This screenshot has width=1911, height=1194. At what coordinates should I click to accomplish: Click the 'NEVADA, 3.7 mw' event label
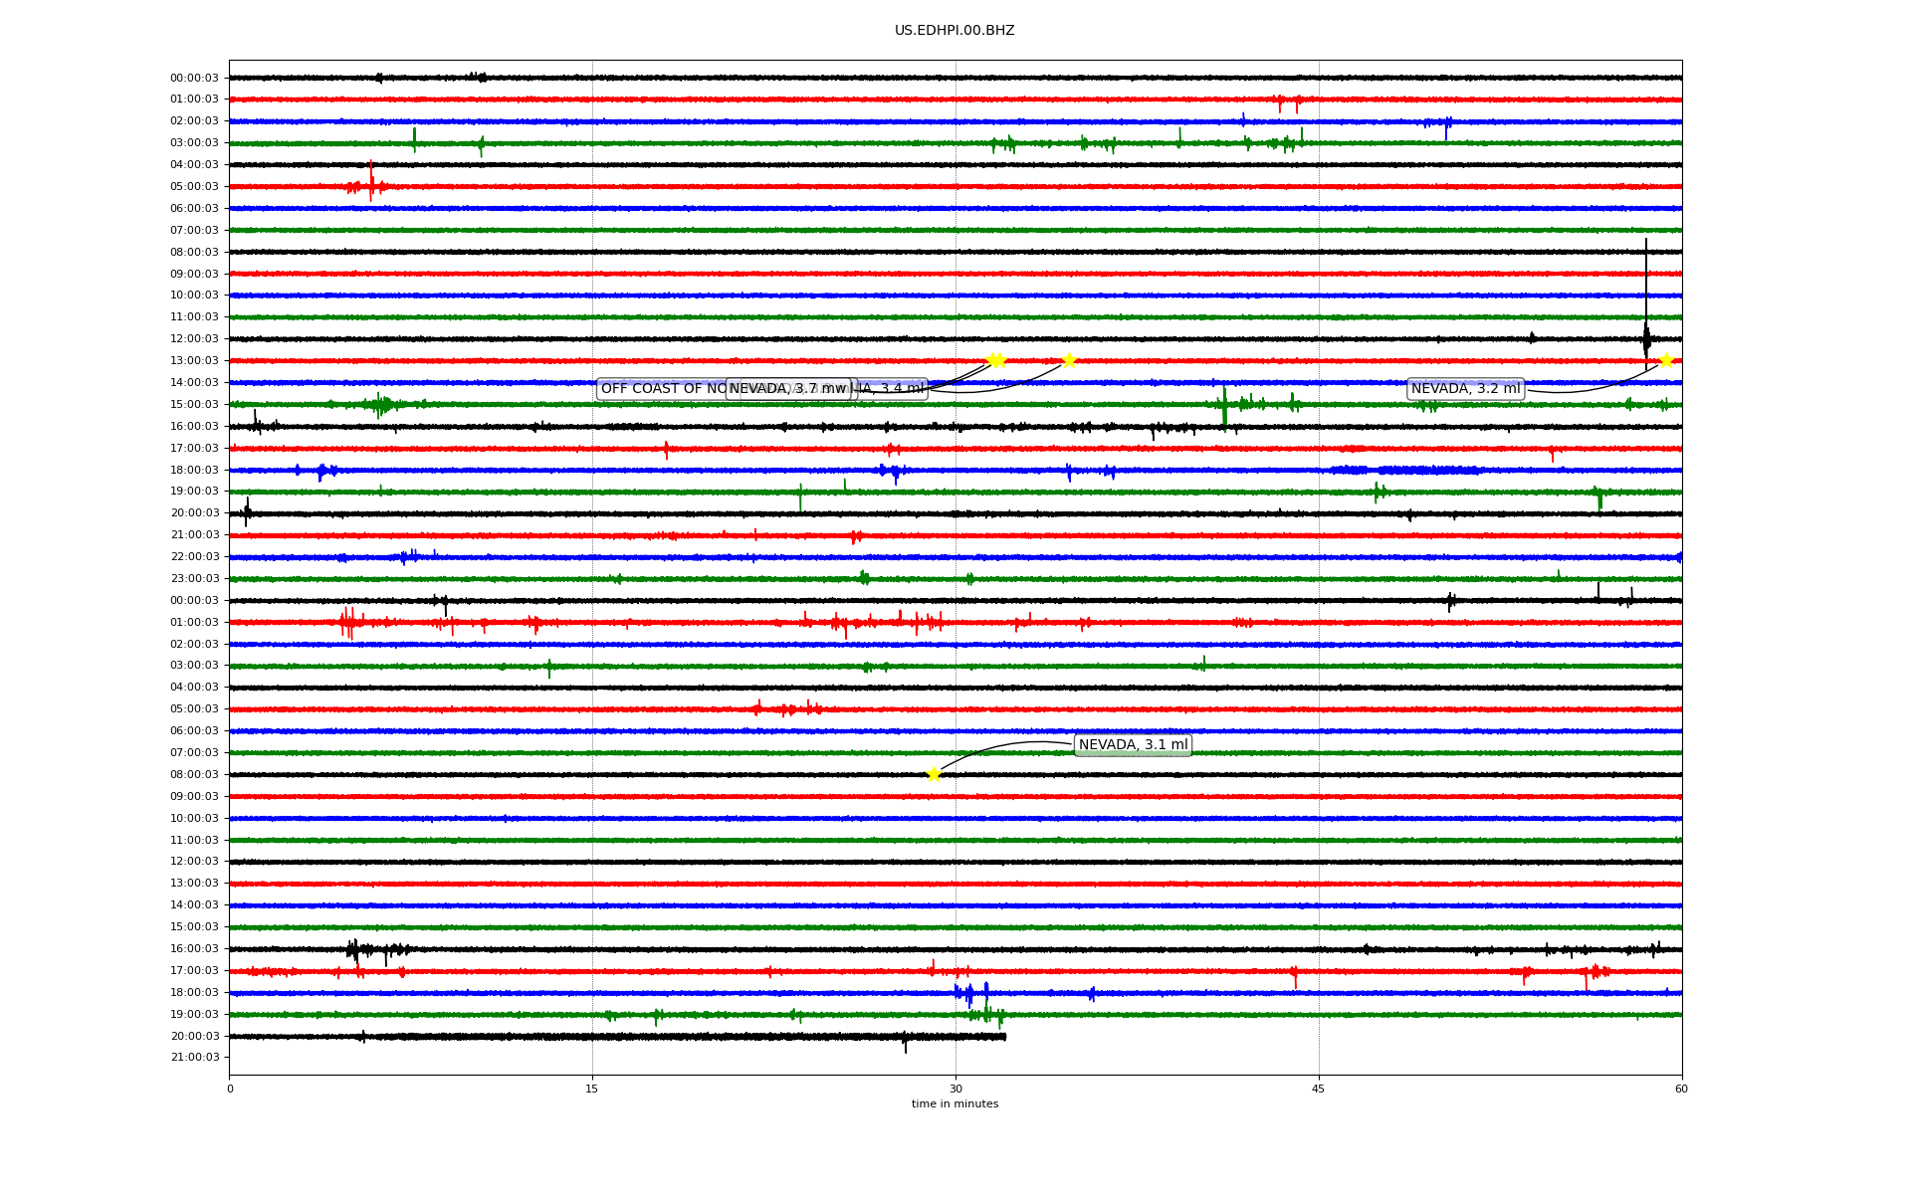pos(788,389)
